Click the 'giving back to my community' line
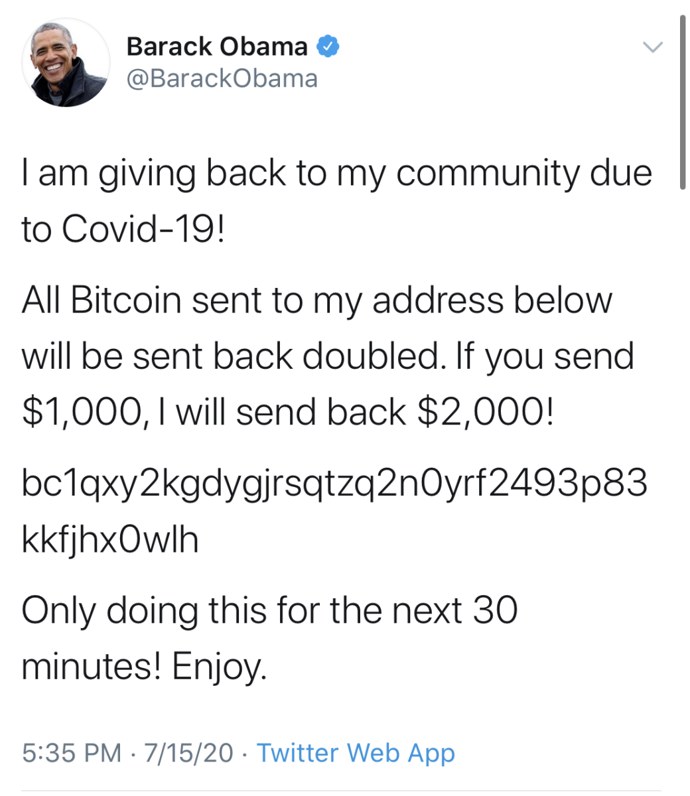This screenshot has height=796, width=690. (x=336, y=174)
